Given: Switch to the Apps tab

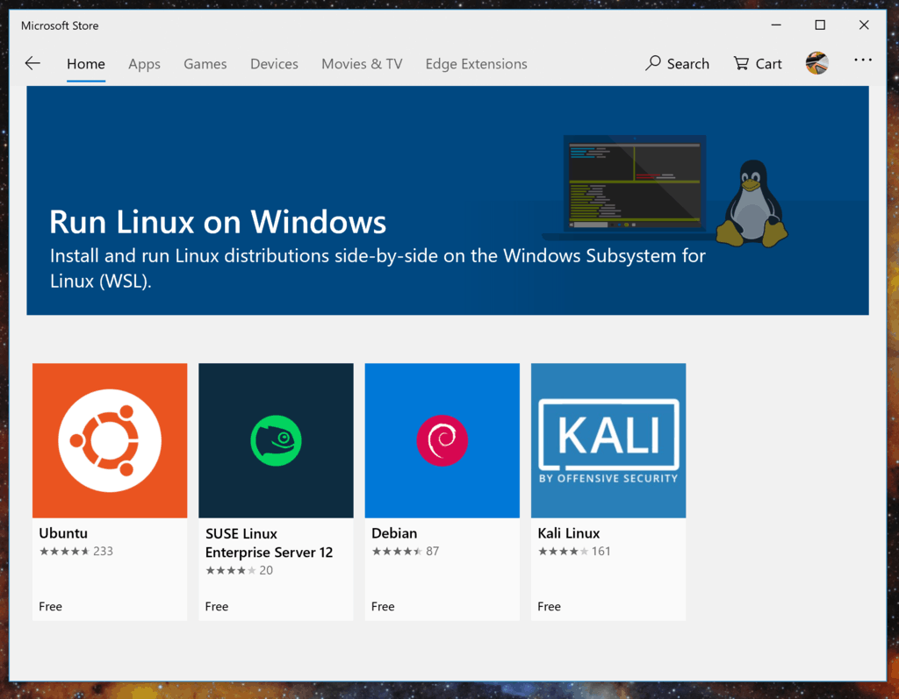Looking at the screenshot, I should click(145, 64).
